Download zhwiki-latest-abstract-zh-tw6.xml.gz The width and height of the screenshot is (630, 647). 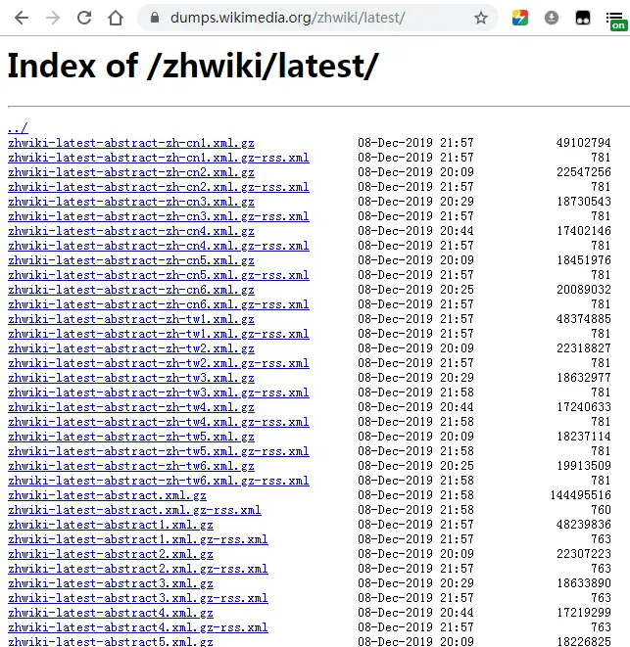tap(131, 466)
